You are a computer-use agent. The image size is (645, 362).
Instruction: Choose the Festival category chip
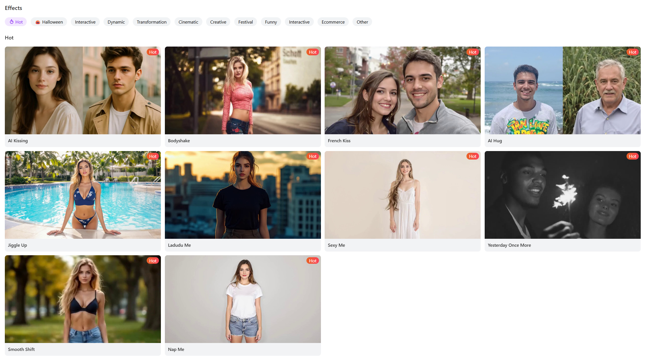coord(245,22)
